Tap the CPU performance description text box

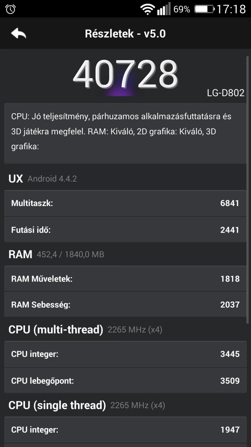pyautogui.click(x=125, y=133)
